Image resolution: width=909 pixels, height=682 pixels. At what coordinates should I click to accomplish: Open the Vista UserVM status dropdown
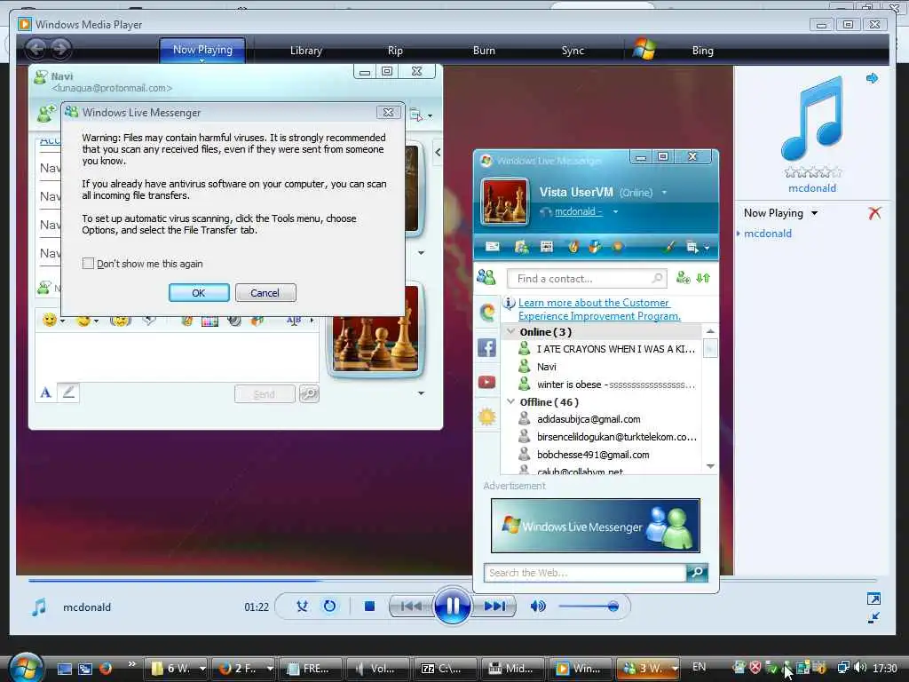click(664, 193)
